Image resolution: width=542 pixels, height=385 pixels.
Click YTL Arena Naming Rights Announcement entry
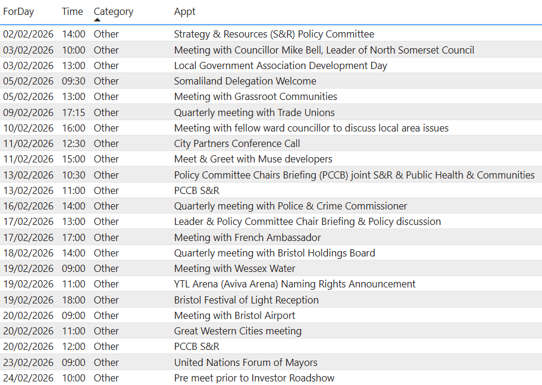coord(295,284)
